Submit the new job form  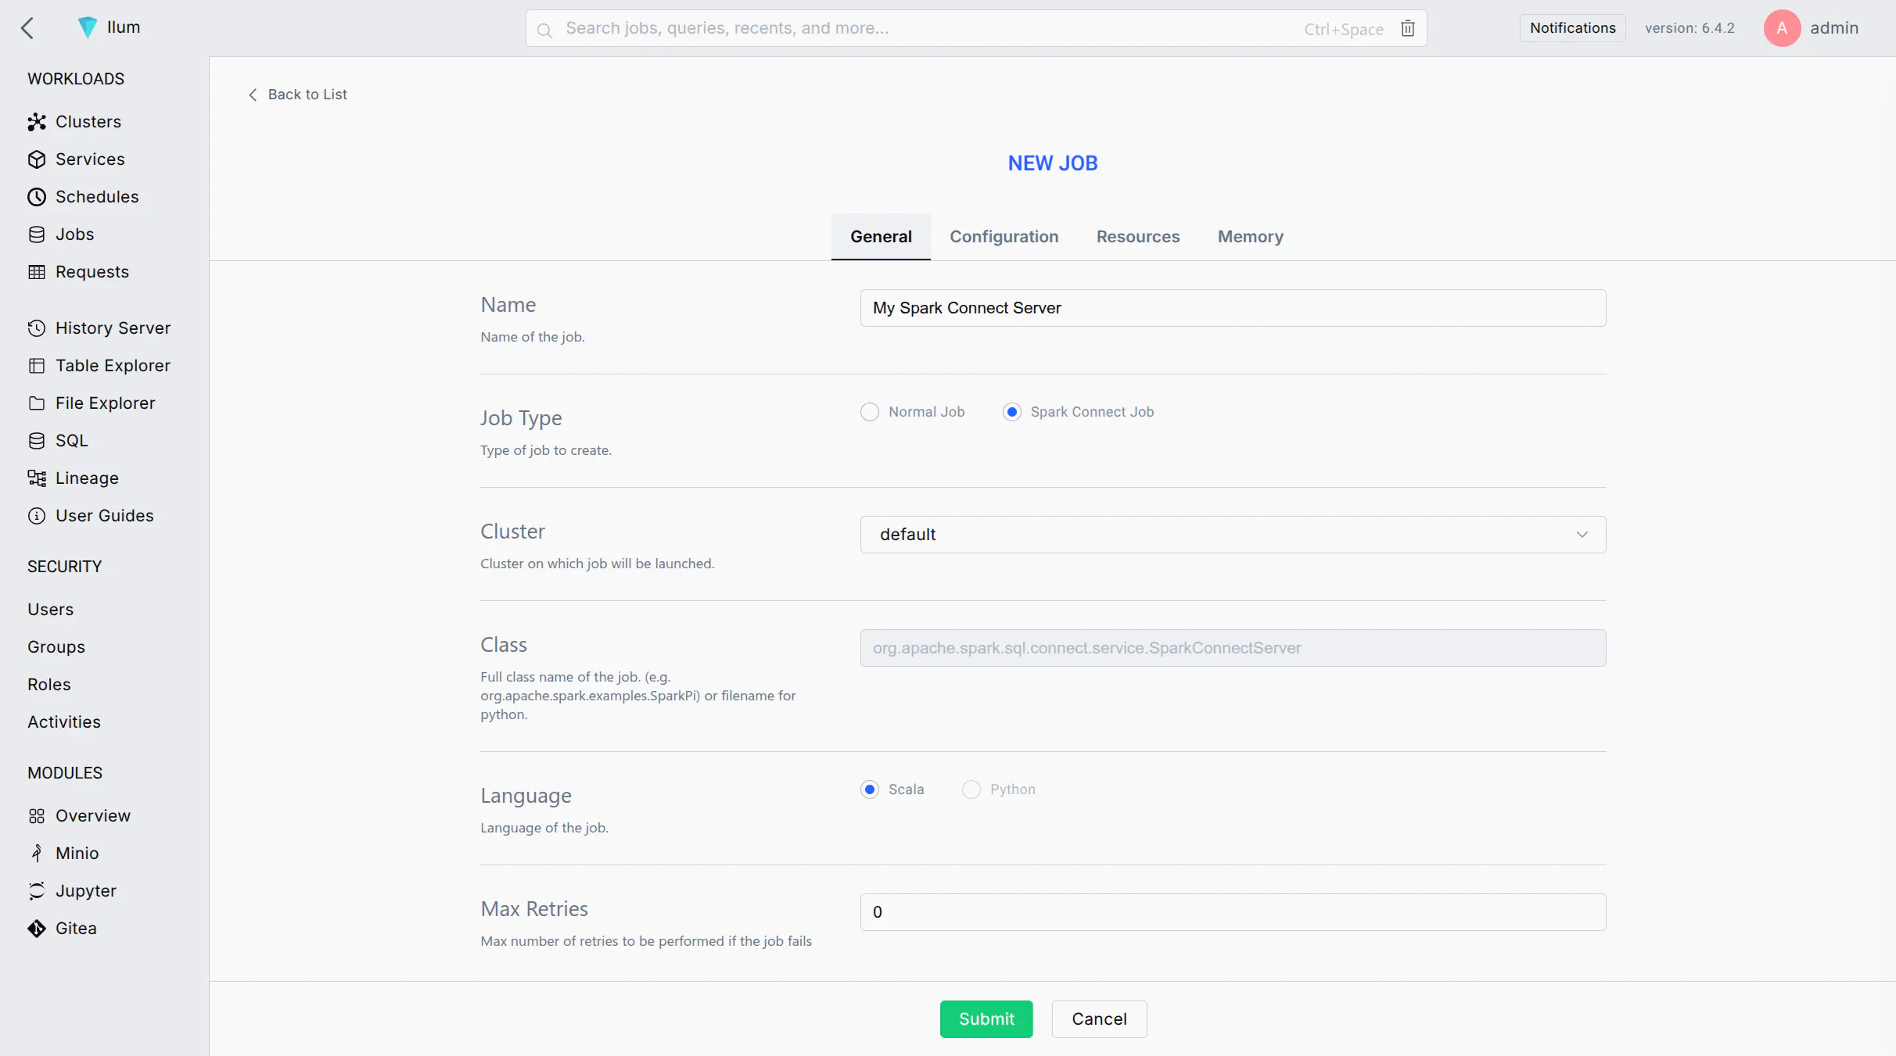point(986,1018)
